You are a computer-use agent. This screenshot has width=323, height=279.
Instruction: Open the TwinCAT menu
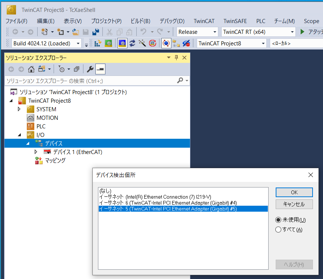click(204, 21)
